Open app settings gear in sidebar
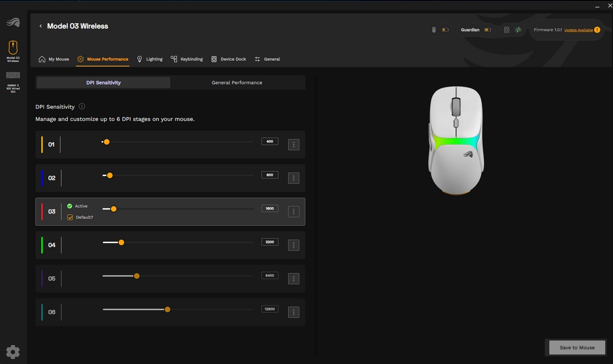613x364 pixels. (13, 352)
